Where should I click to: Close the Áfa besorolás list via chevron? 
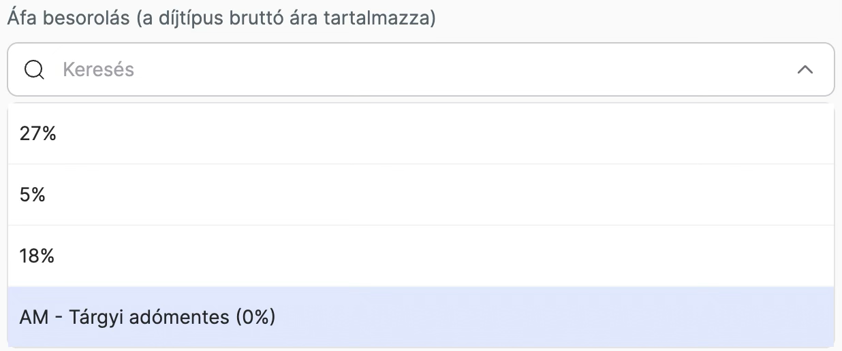pyautogui.click(x=805, y=69)
